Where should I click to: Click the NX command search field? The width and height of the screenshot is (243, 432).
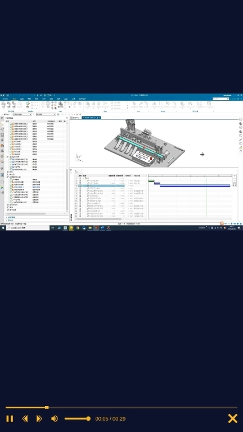tap(220, 98)
